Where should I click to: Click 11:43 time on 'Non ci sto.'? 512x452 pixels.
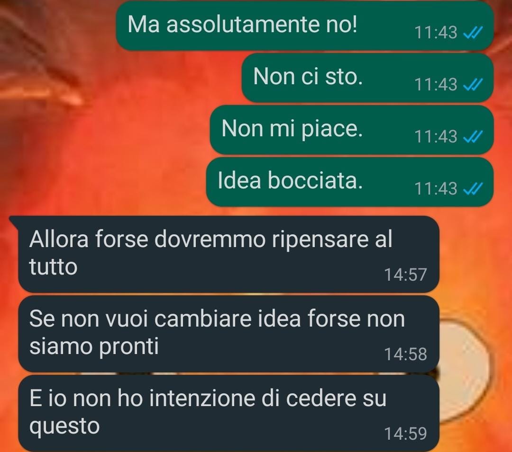[x=436, y=85]
